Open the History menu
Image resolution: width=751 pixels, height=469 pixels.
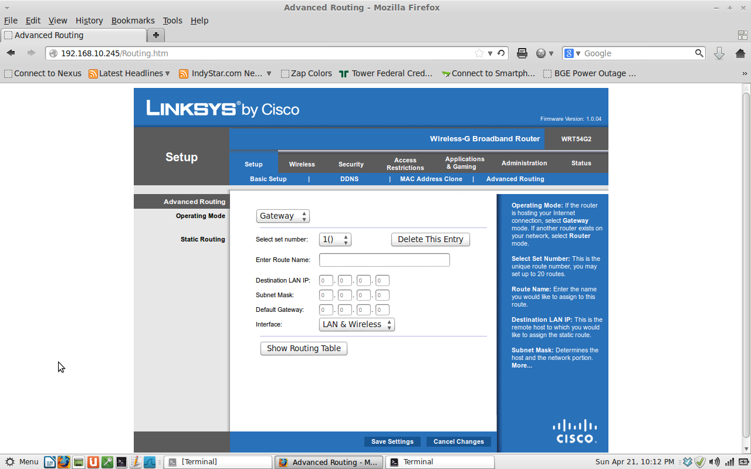[x=89, y=21]
